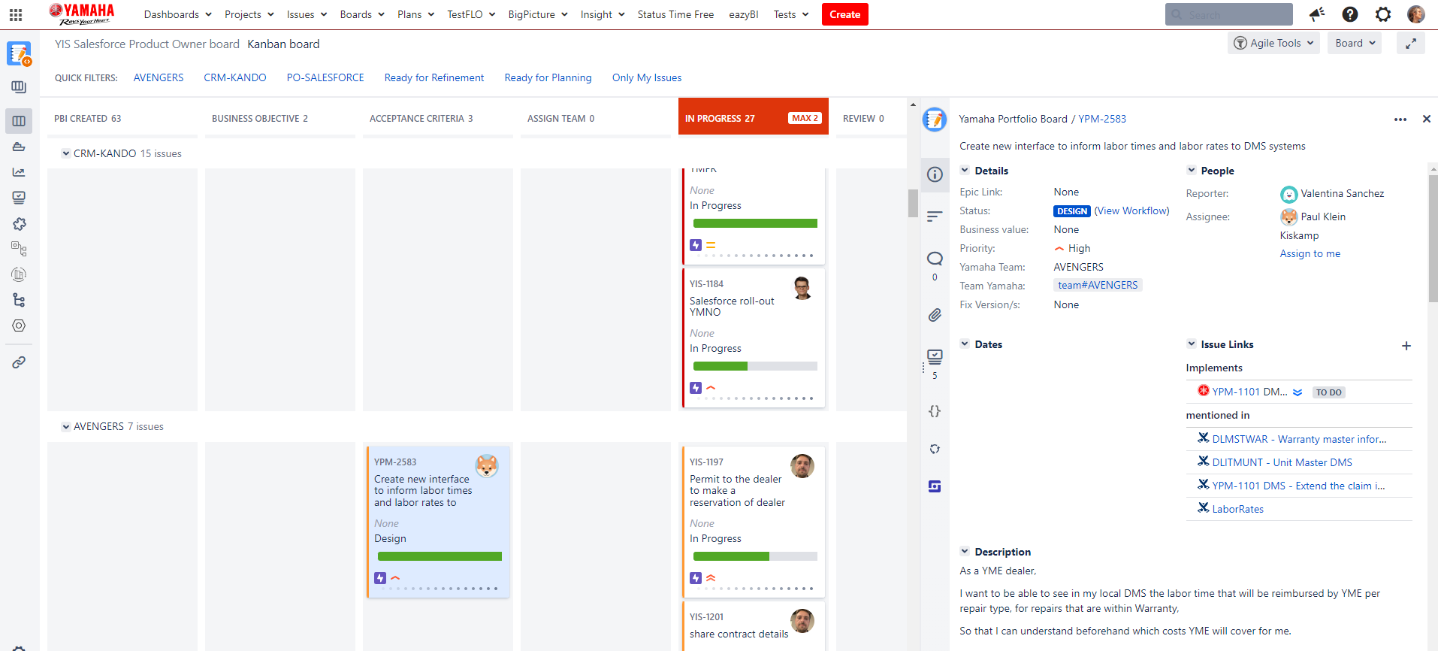Open Releases ship icon in sidebar
Image resolution: width=1438 pixels, height=651 pixels.
click(x=19, y=147)
